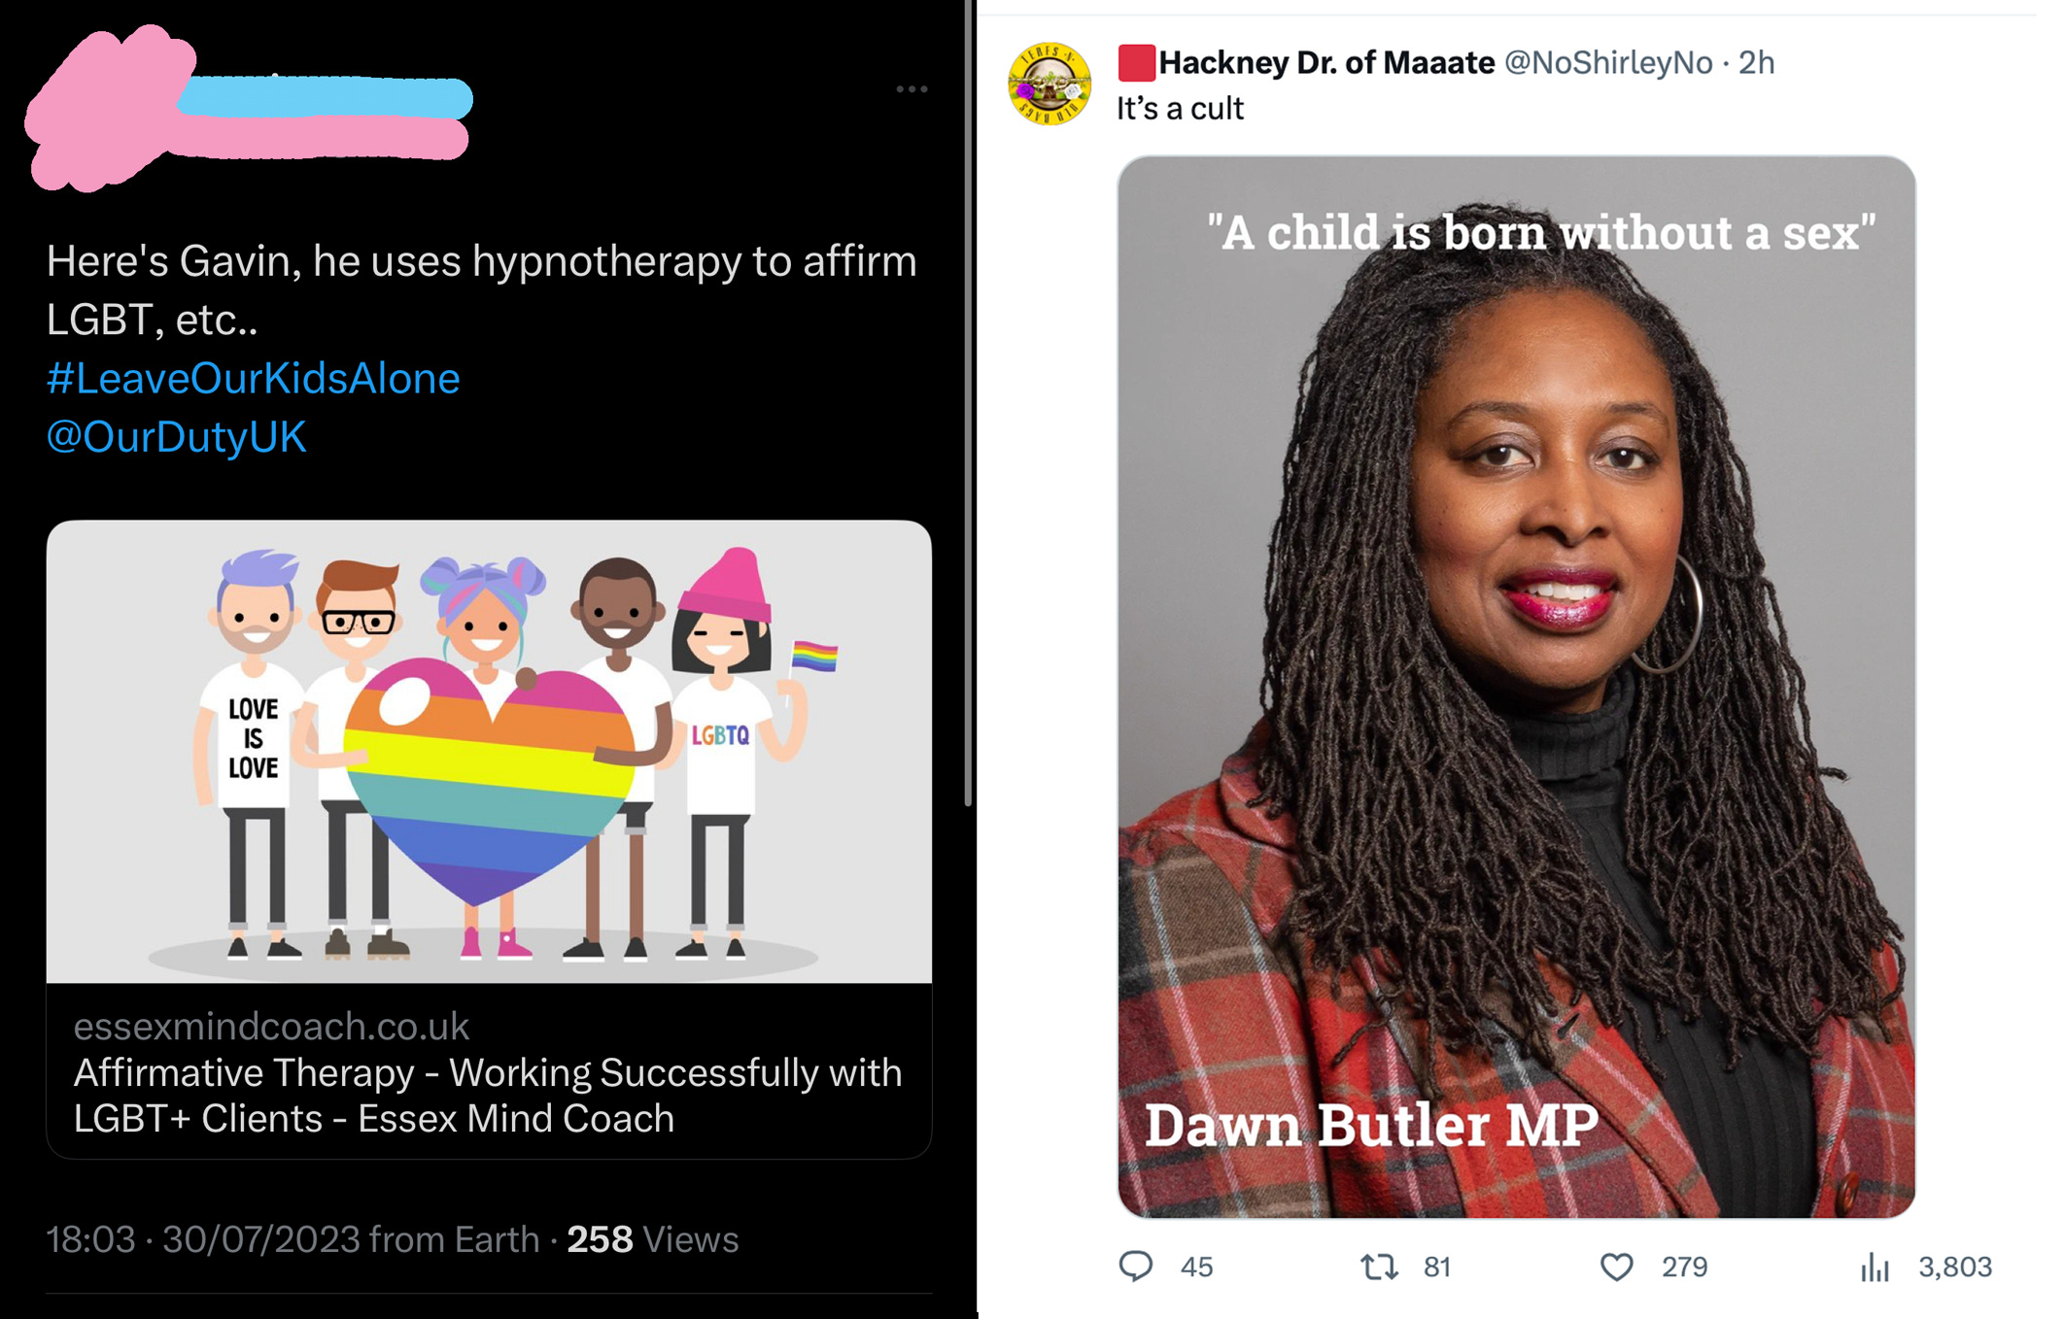Open the #LeaveOurKidsAlone hashtag
Viewport: 2065px width, 1319px height.
click(253, 378)
